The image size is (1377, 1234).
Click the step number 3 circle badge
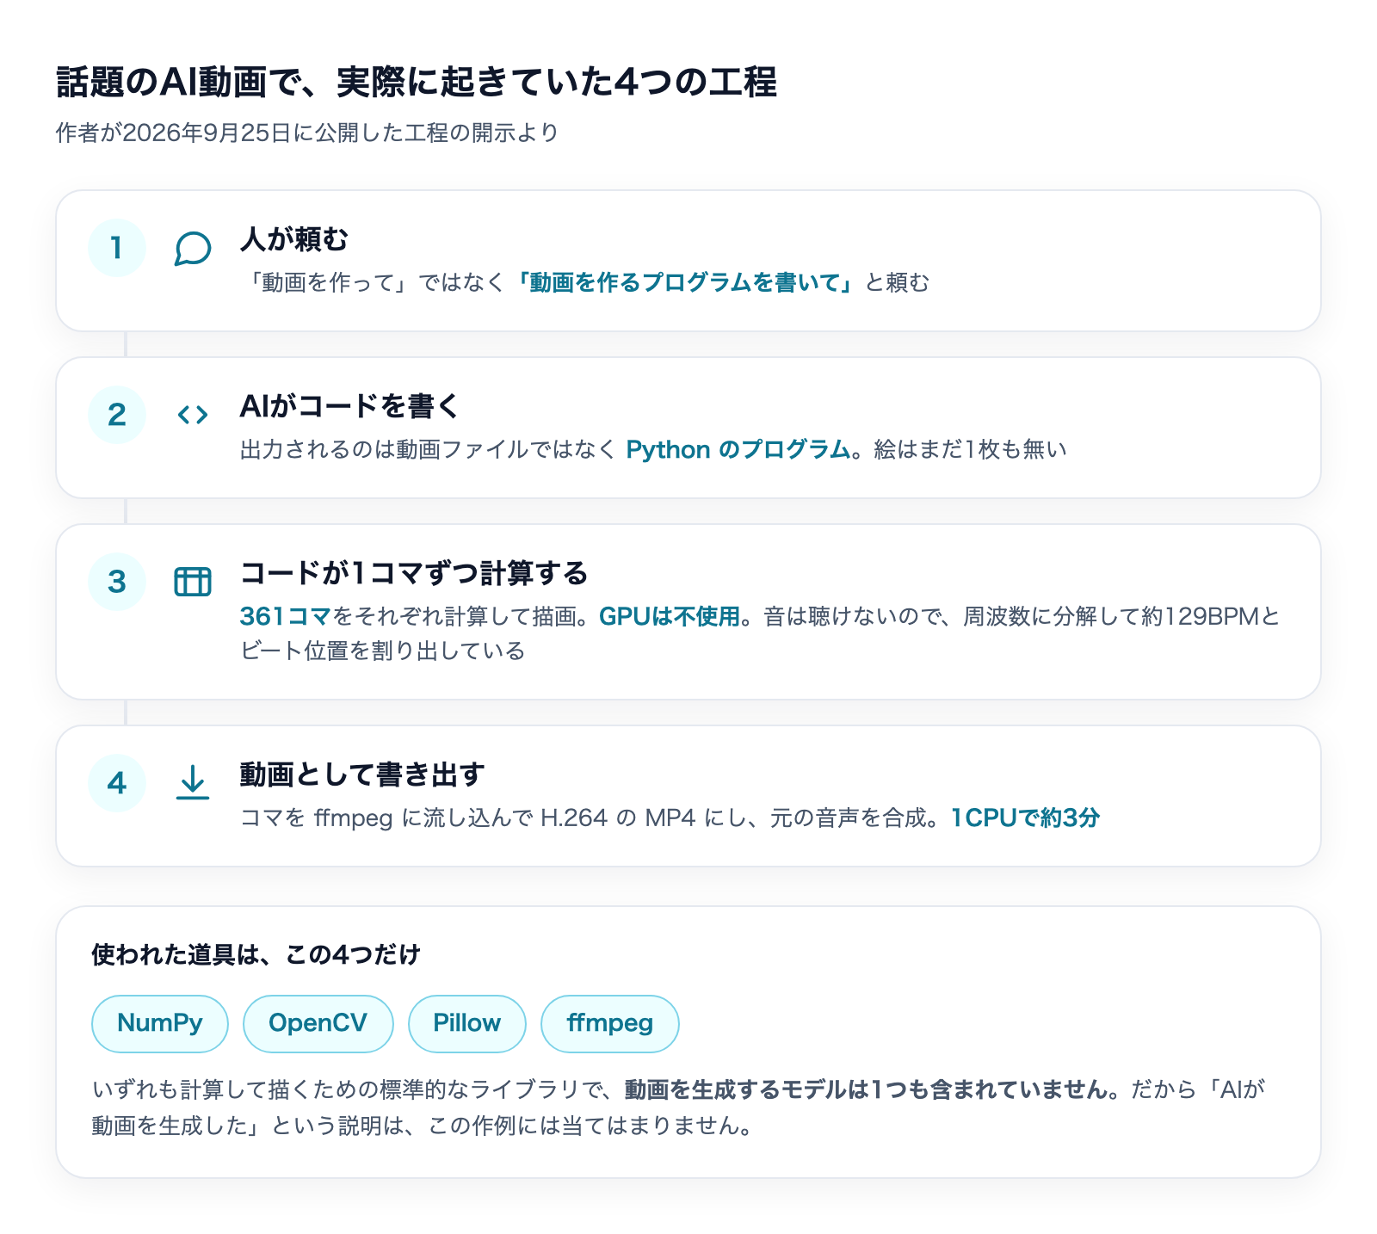click(x=117, y=582)
